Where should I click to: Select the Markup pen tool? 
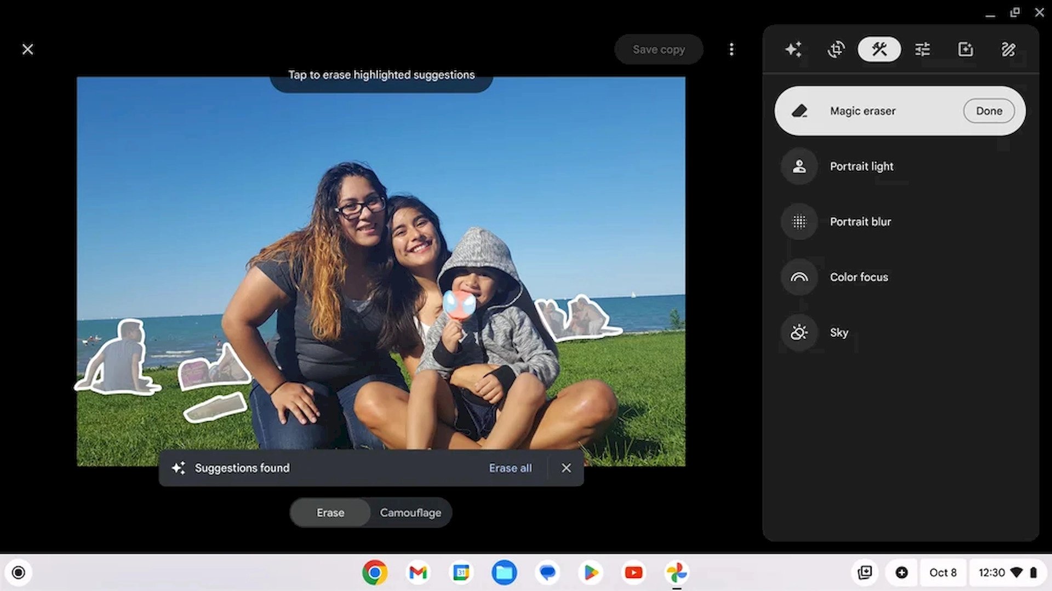pos(1008,49)
